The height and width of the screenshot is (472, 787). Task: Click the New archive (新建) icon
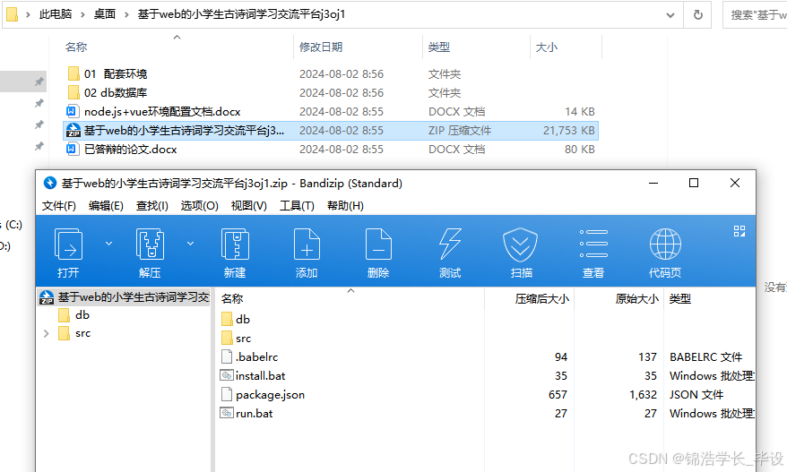235,245
